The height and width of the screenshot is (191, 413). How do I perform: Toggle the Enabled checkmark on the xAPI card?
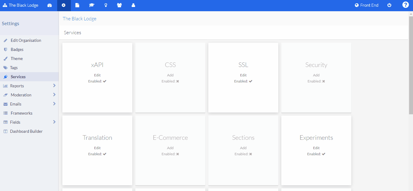pyautogui.click(x=105, y=81)
